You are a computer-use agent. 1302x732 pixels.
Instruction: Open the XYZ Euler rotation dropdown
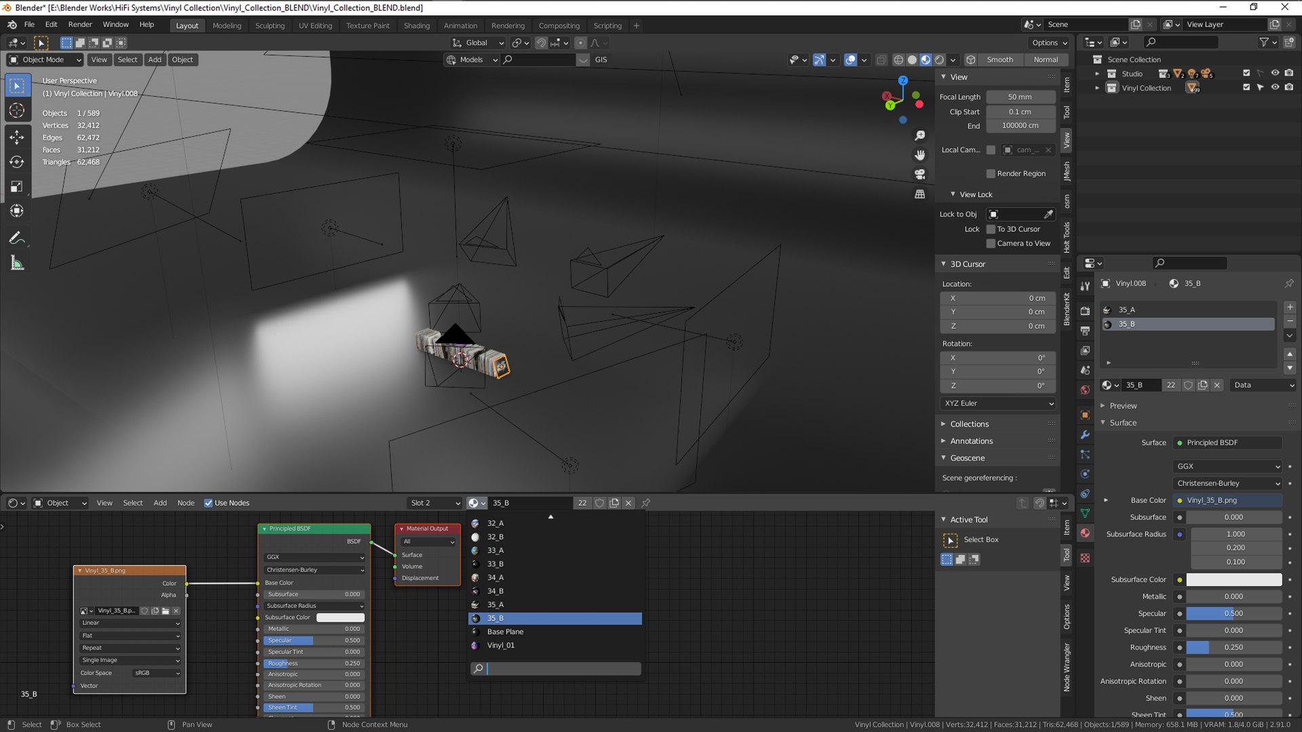coord(998,403)
